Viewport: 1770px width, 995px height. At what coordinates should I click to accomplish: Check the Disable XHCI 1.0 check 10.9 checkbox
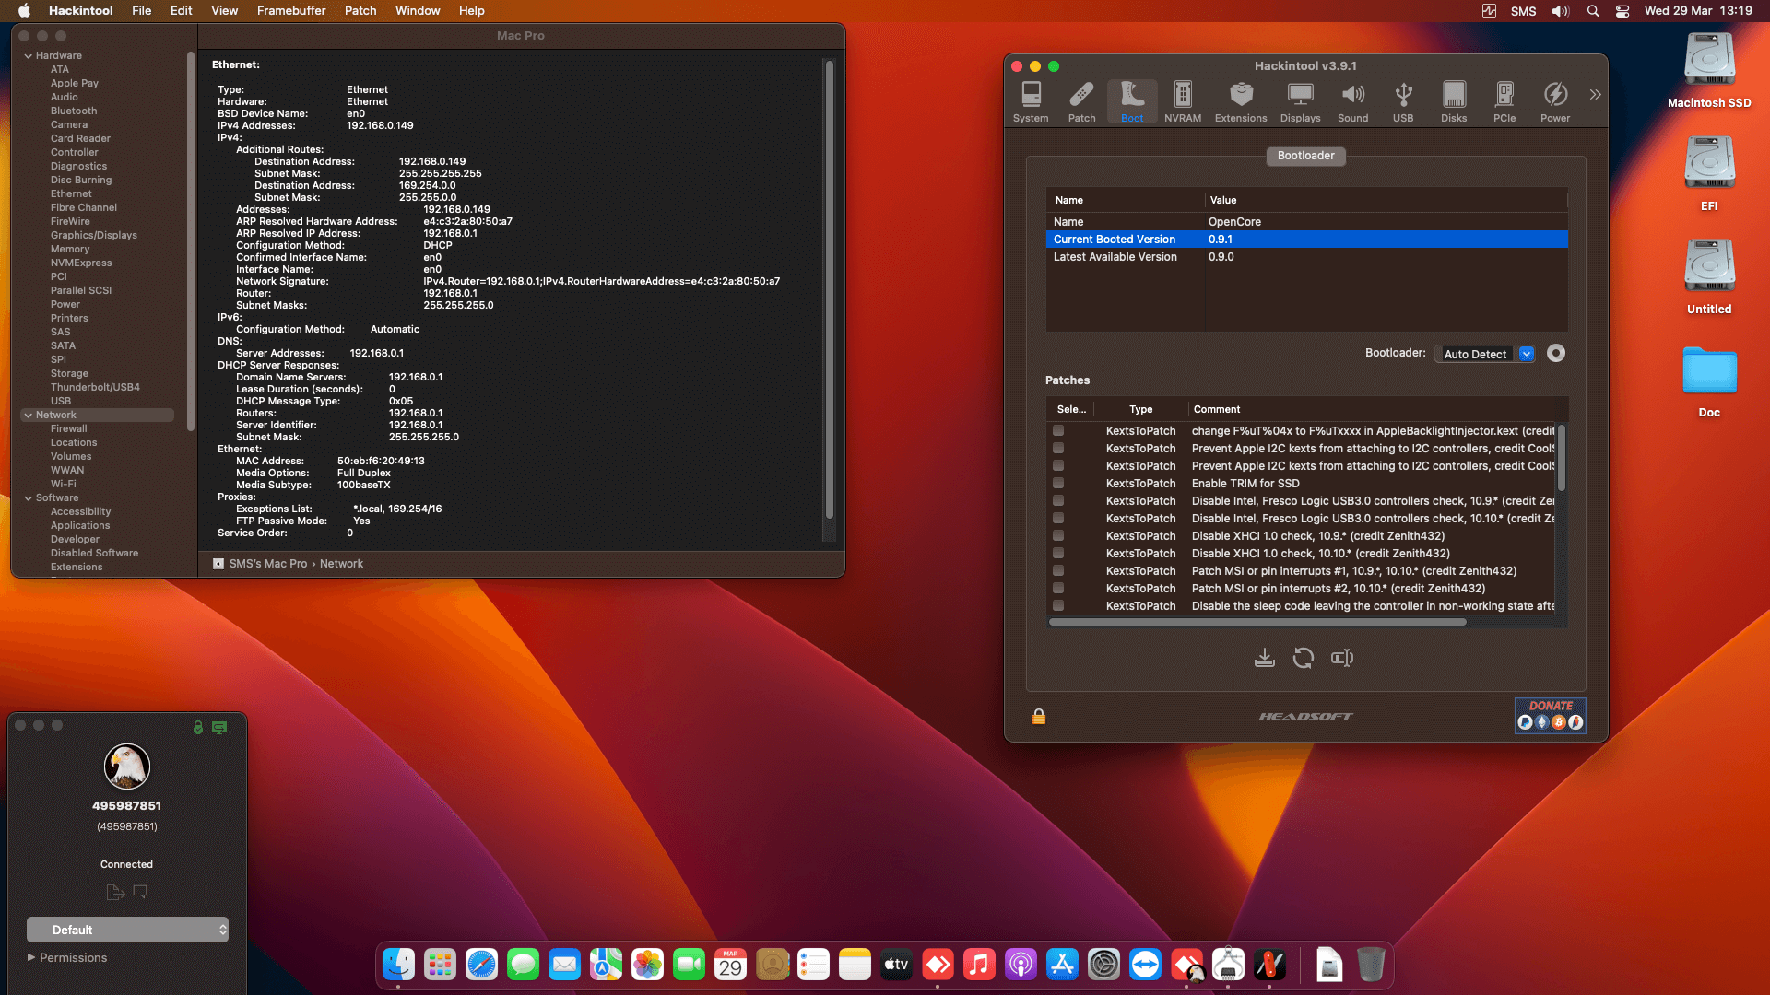pyautogui.click(x=1058, y=536)
